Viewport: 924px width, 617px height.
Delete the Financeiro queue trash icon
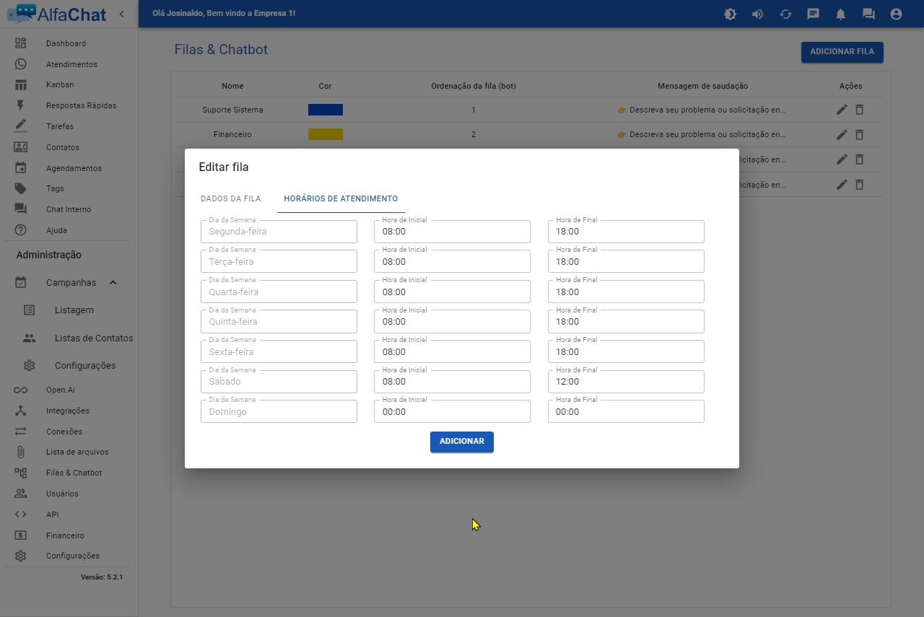(x=859, y=134)
